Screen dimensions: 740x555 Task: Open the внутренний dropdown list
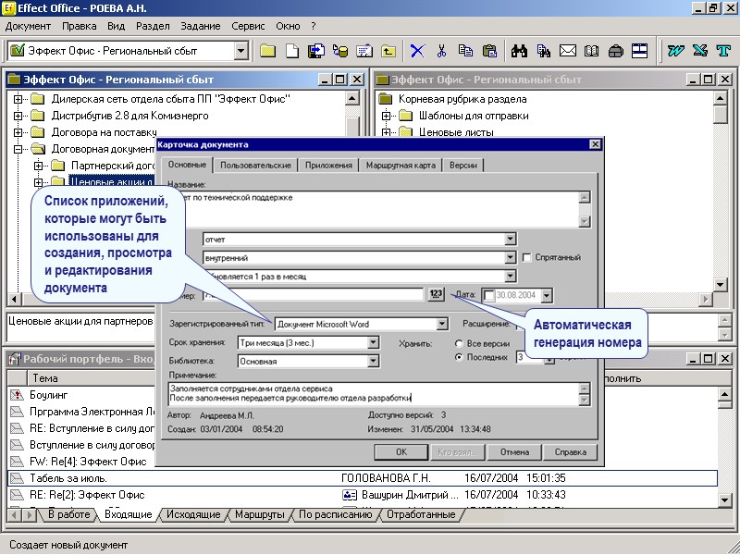(511, 258)
